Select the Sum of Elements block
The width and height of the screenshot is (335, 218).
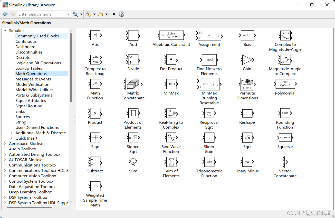coord(171,162)
